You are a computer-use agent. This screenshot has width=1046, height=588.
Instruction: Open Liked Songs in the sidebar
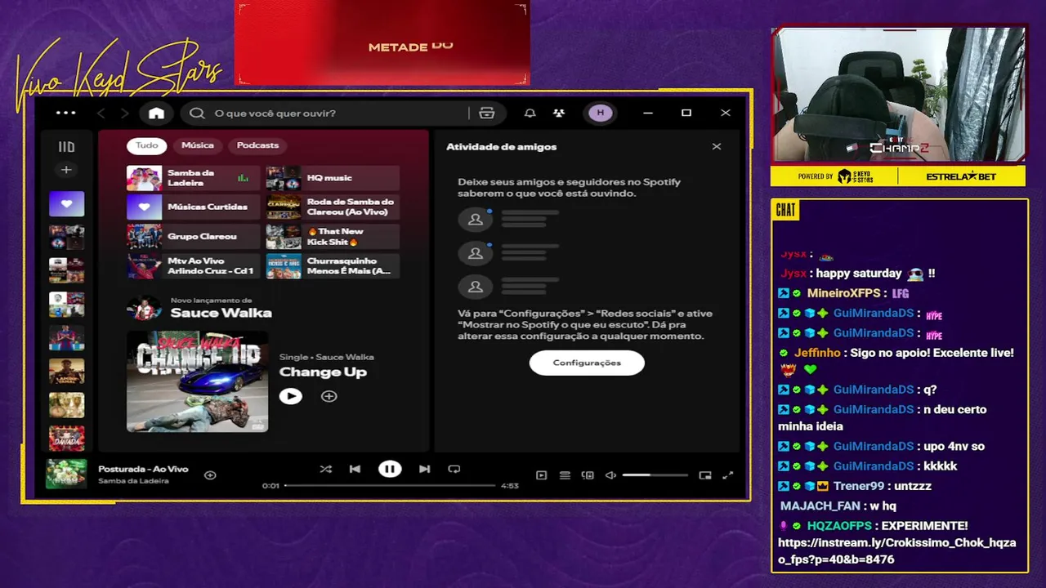pos(66,203)
